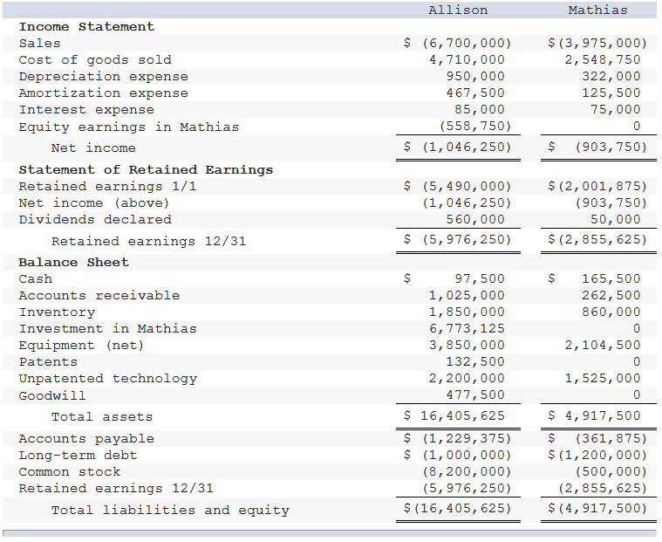Click the Dividends declared label
662x542 pixels.
(x=95, y=220)
